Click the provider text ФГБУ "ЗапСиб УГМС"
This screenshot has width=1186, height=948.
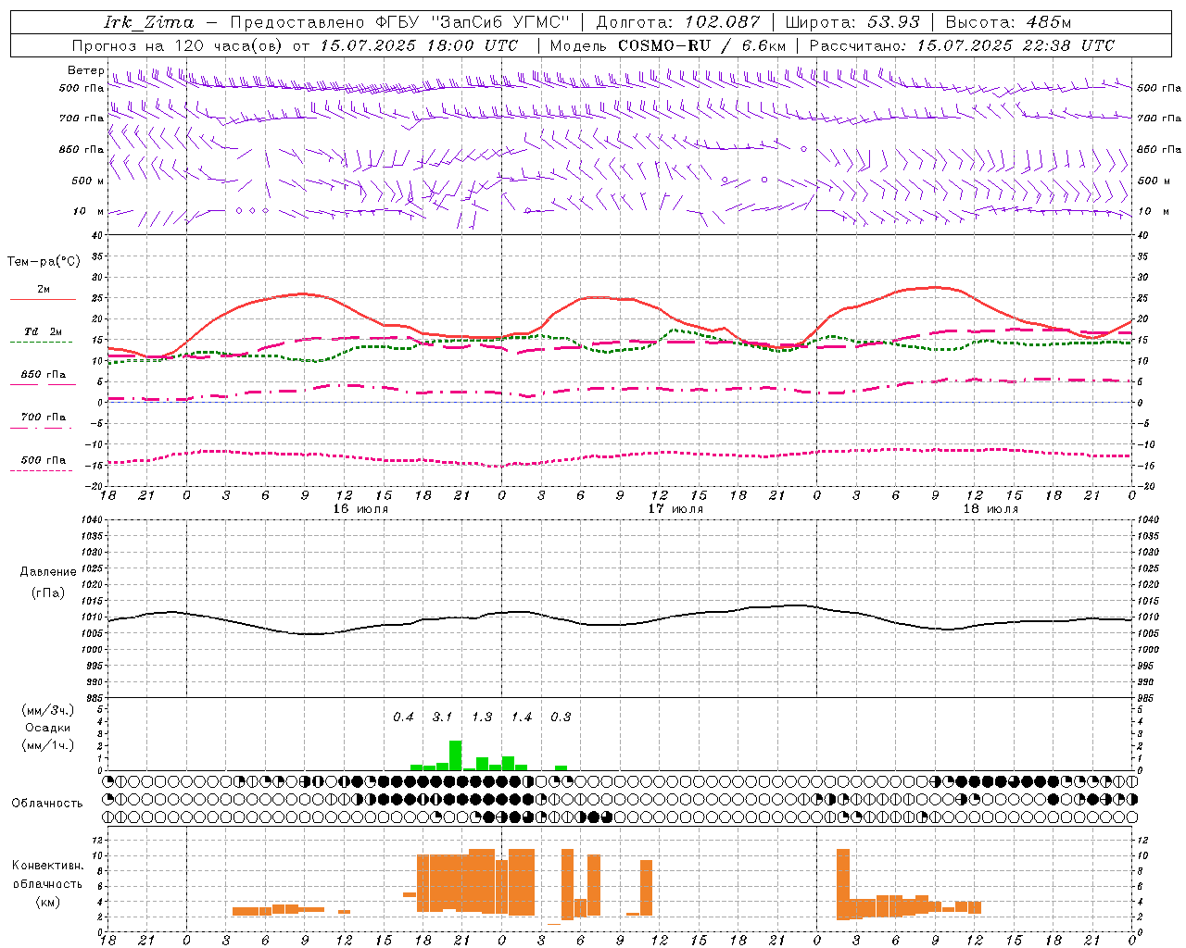coord(473,22)
